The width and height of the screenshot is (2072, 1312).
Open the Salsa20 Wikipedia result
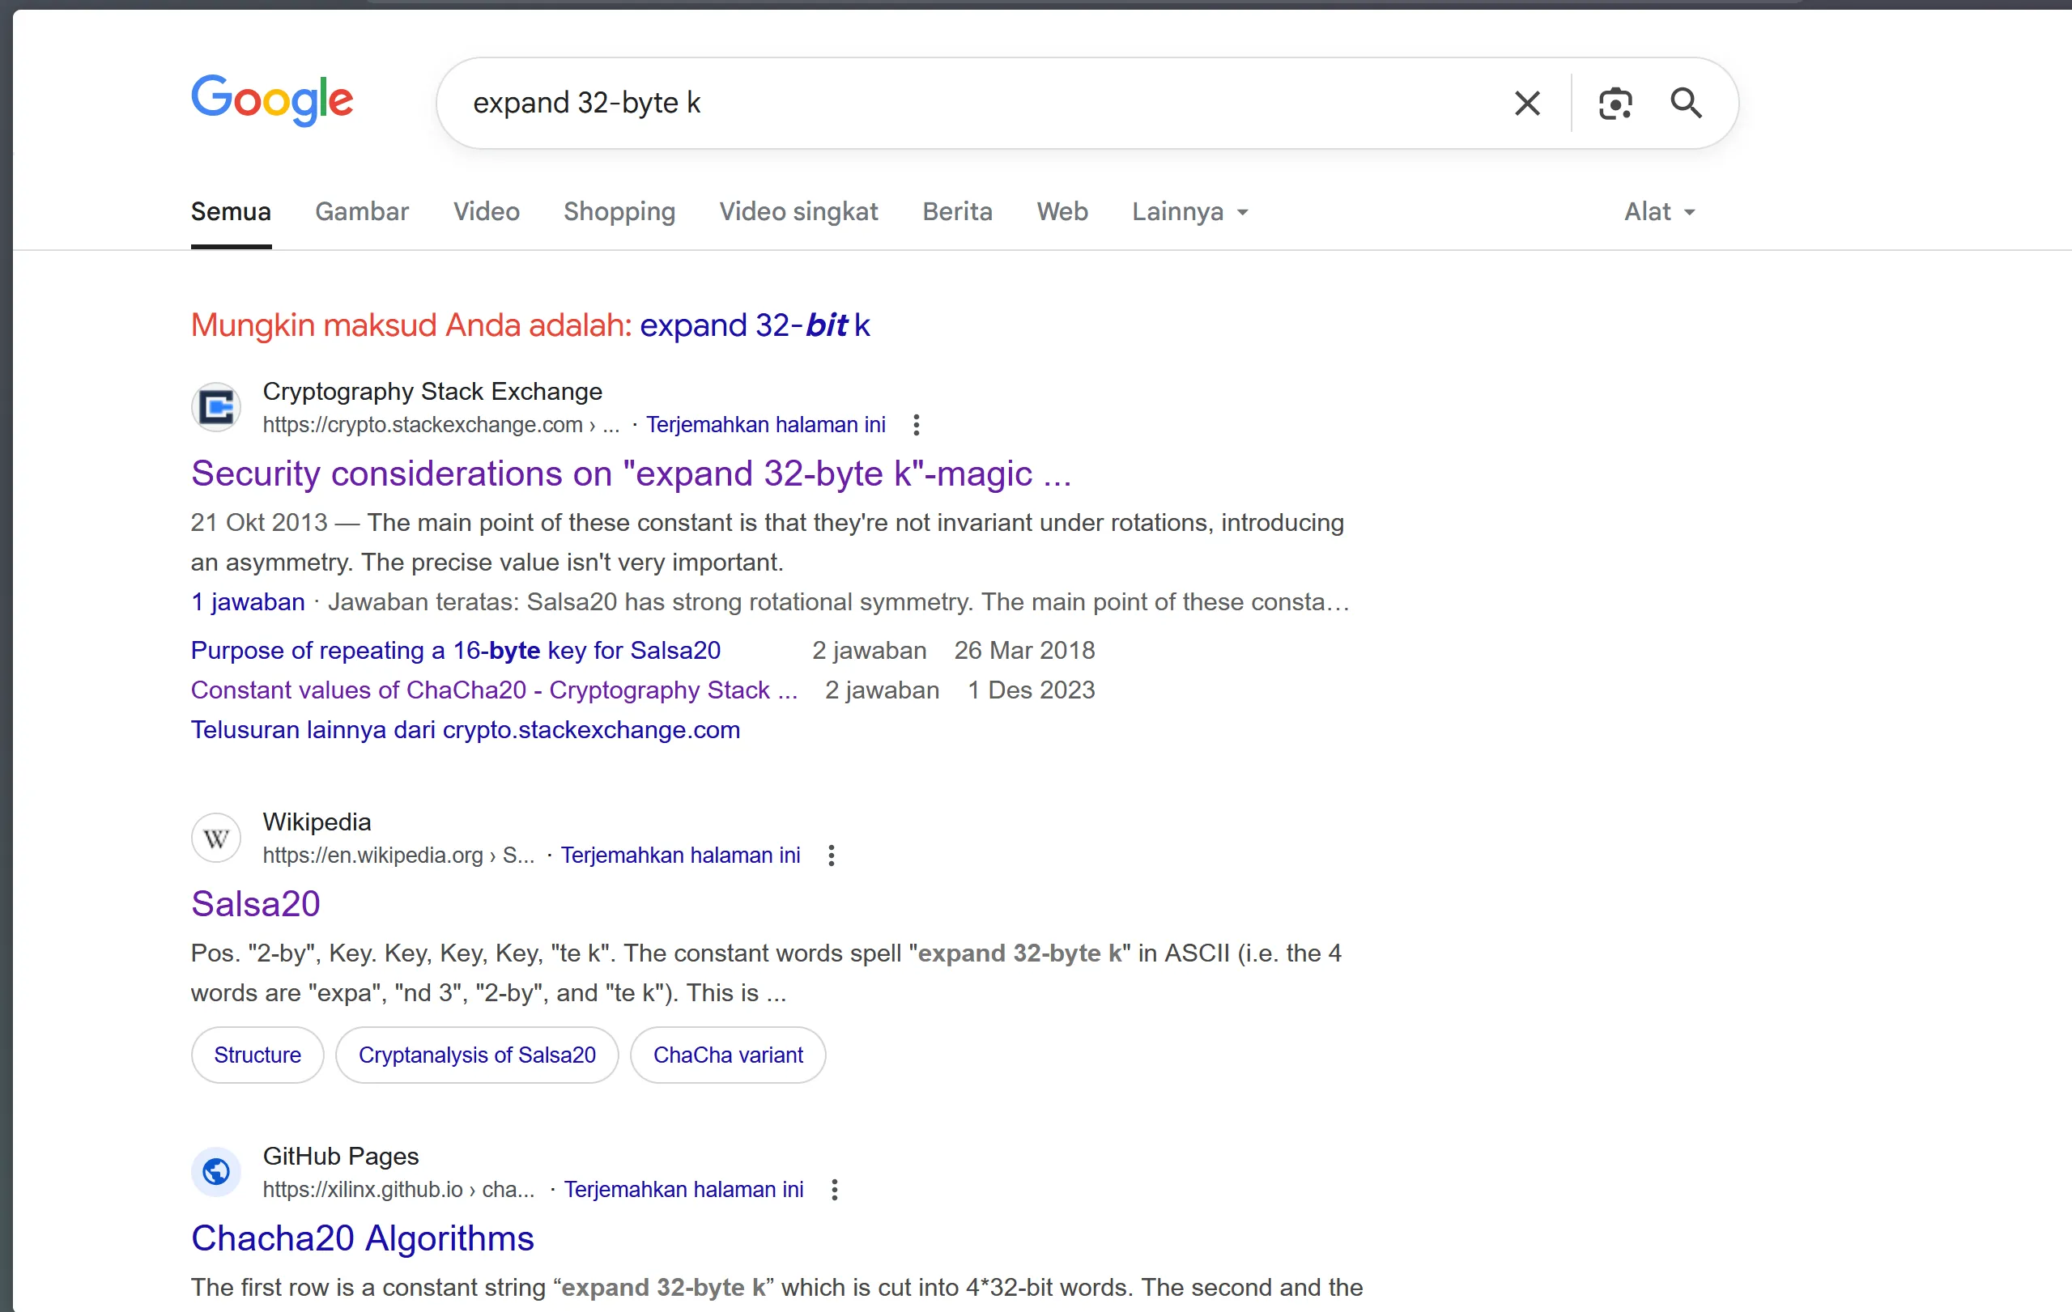[256, 904]
